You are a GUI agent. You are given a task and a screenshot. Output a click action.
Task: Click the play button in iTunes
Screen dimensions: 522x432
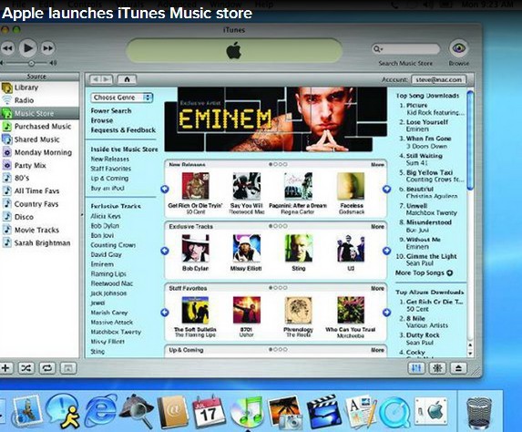tap(27, 48)
